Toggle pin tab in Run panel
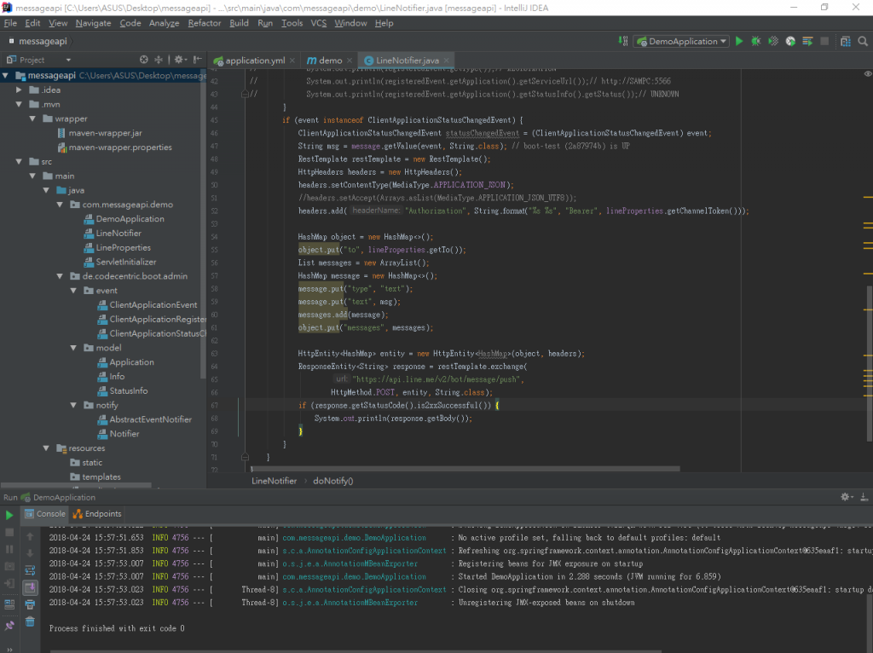The width and height of the screenshot is (873, 653). point(9,625)
